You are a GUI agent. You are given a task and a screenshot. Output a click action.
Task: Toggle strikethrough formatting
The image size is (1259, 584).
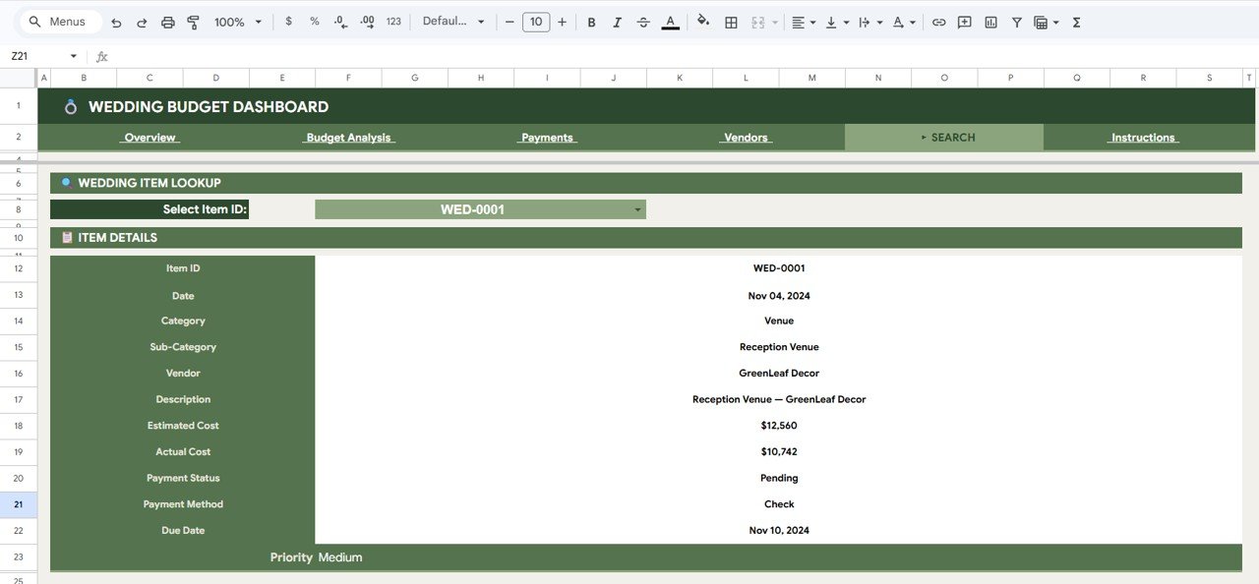point(641,22)
